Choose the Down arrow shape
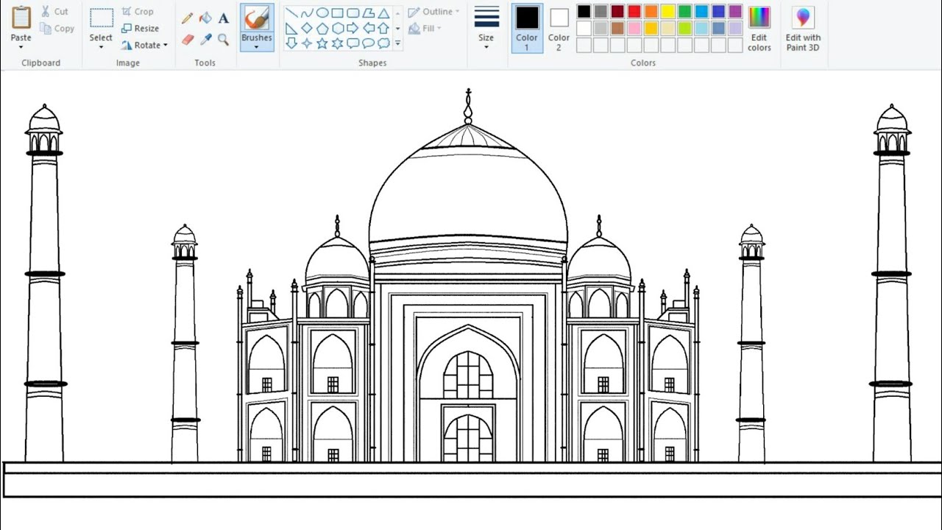The width and height of the screenshot is (942, 530). click(x=291, y=43)
